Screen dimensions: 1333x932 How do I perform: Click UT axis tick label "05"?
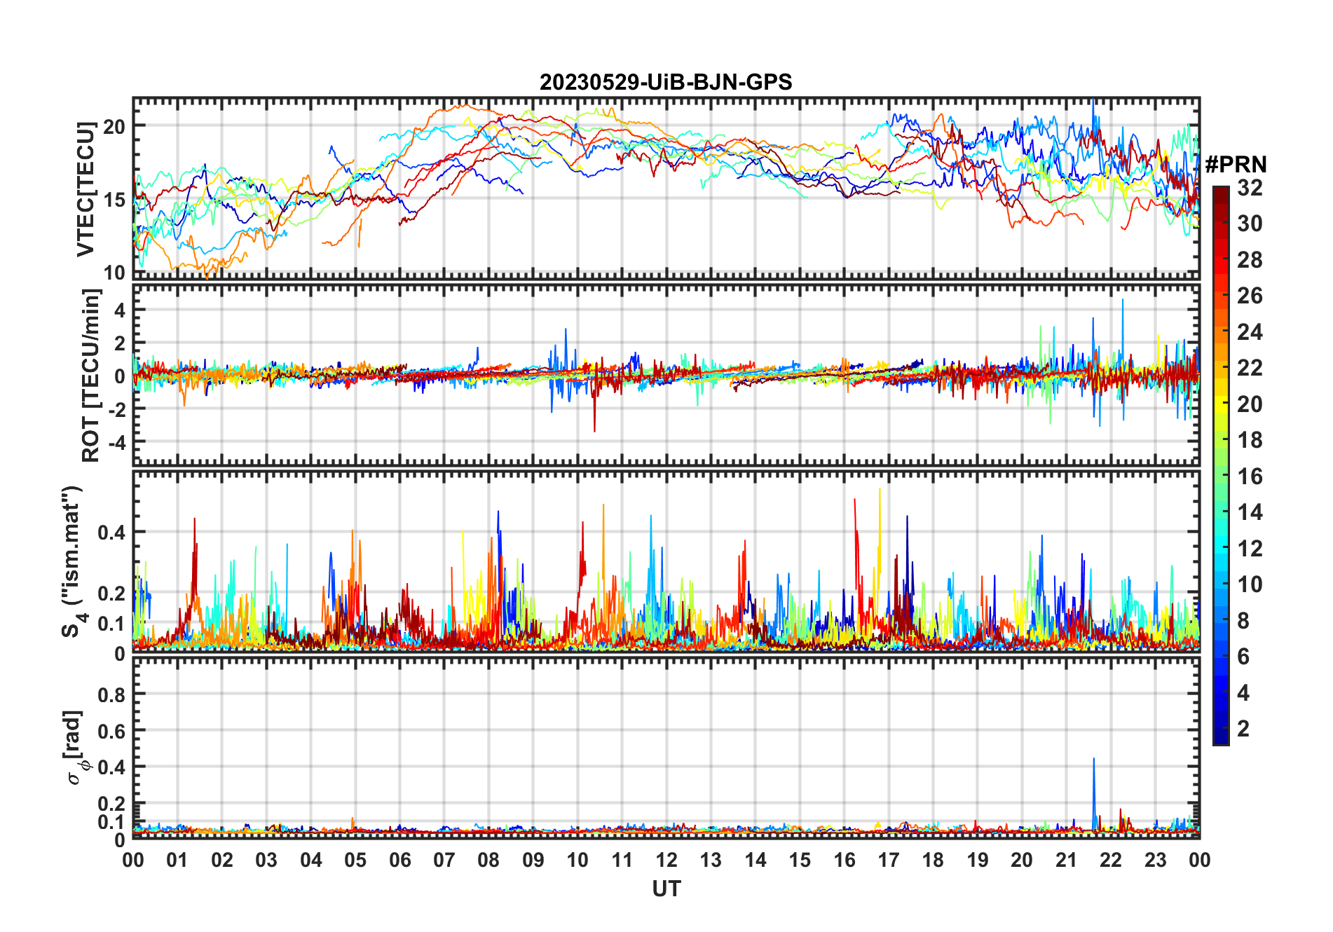point(355,861)
